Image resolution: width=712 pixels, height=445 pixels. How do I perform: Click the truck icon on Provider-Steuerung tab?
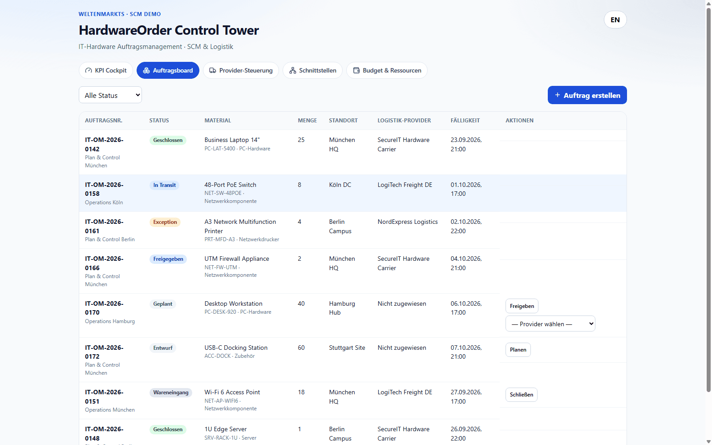click(213, 70)
